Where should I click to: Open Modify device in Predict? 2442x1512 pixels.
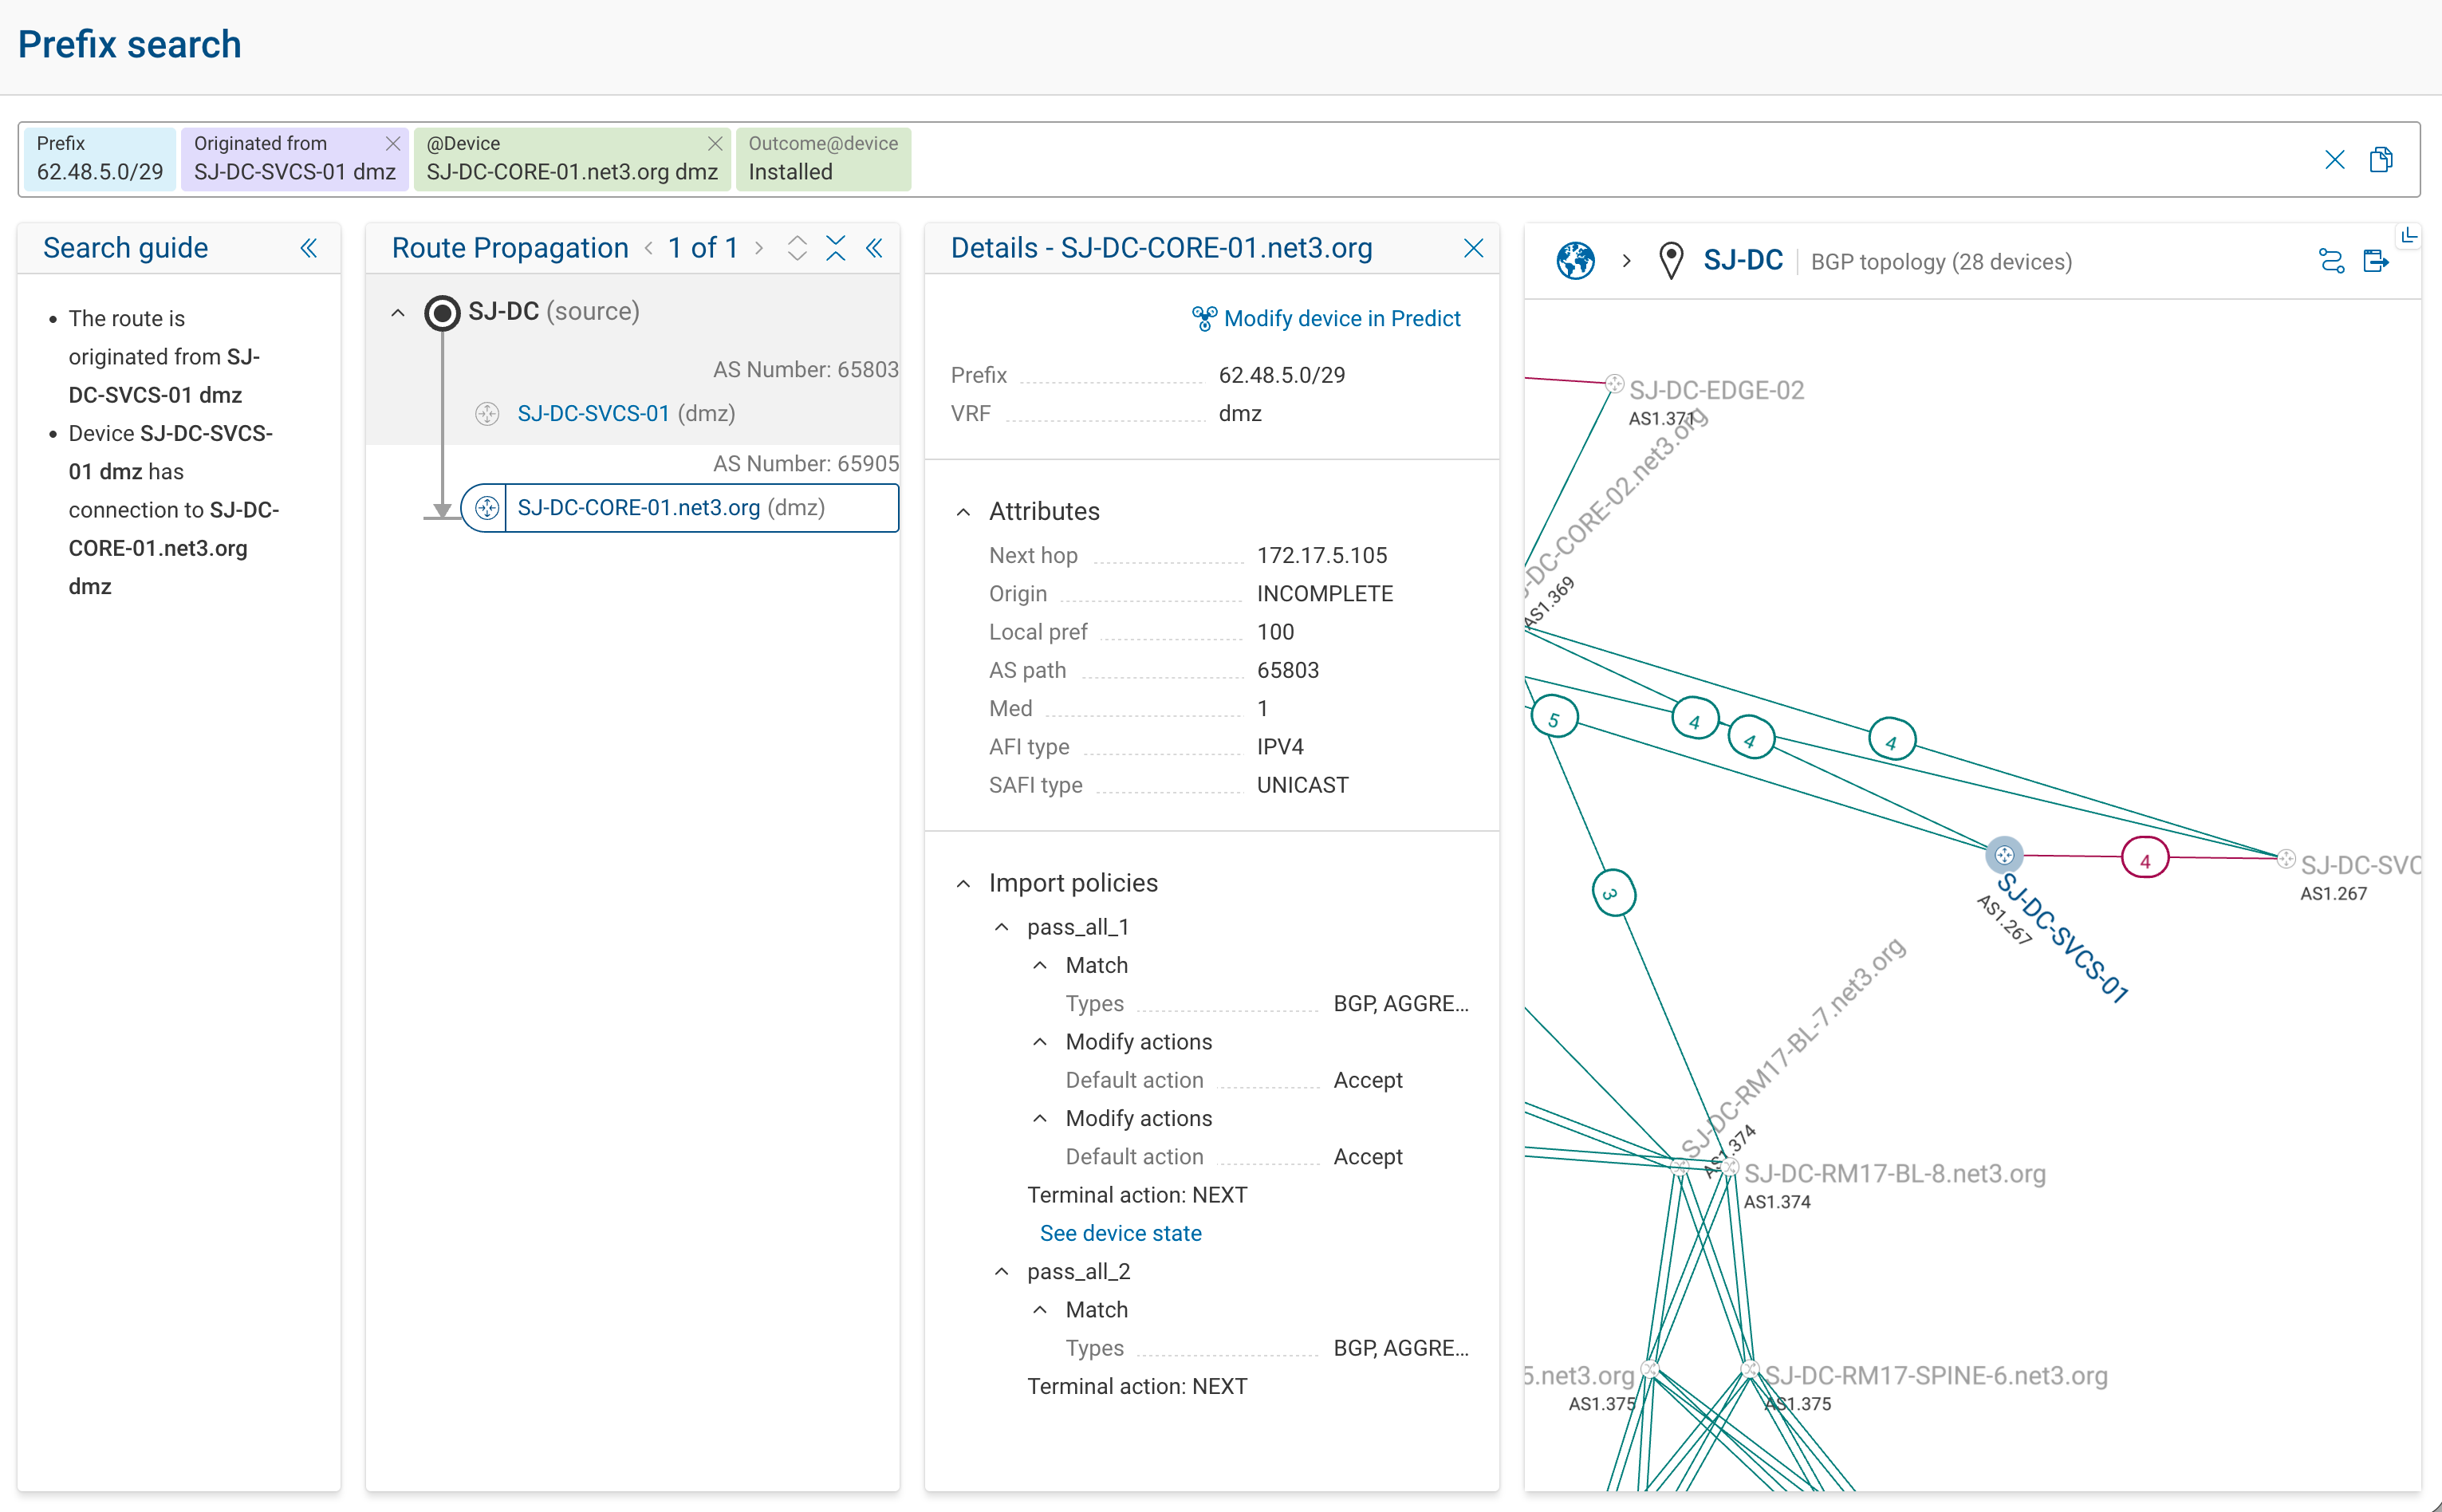tap(1326, 319)
